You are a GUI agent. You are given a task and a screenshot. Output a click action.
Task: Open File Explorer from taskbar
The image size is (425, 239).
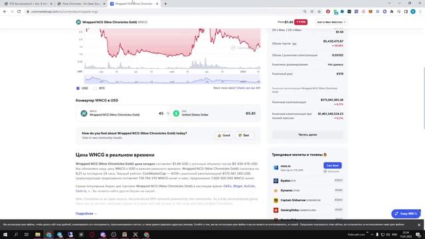[38, 234]
